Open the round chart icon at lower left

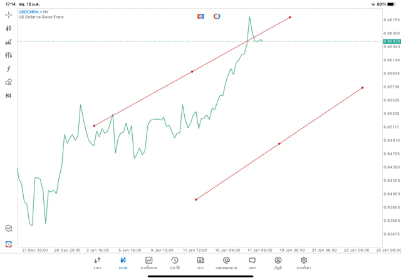(x=9, y=229)
